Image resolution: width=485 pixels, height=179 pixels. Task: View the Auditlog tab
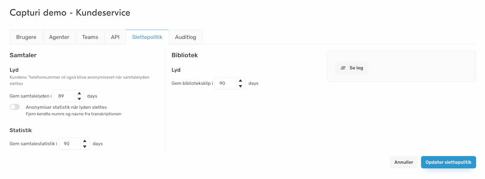186,37
